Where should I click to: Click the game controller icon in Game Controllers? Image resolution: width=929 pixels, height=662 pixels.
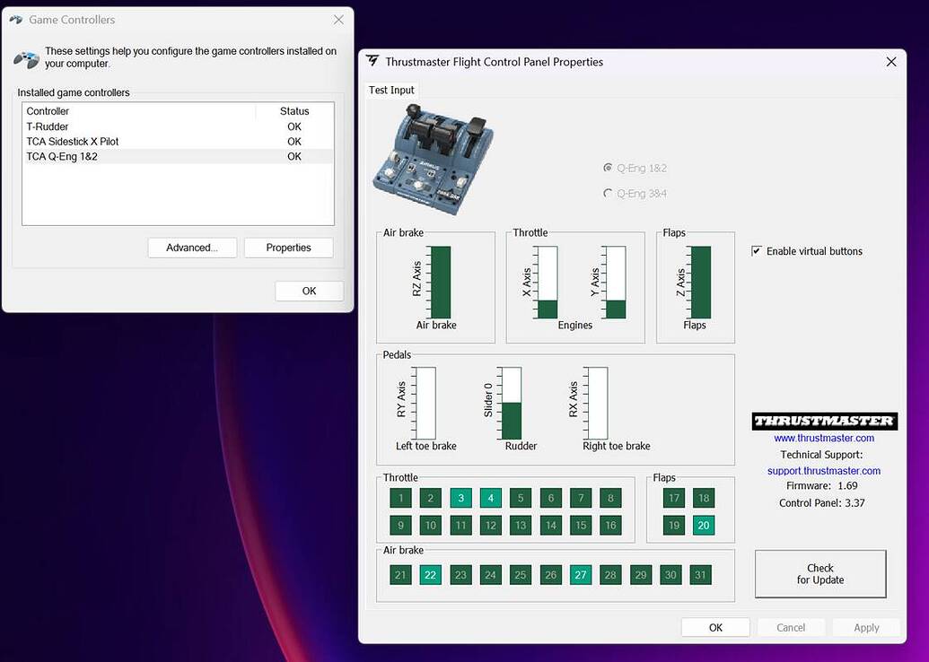tap(27, 58)
